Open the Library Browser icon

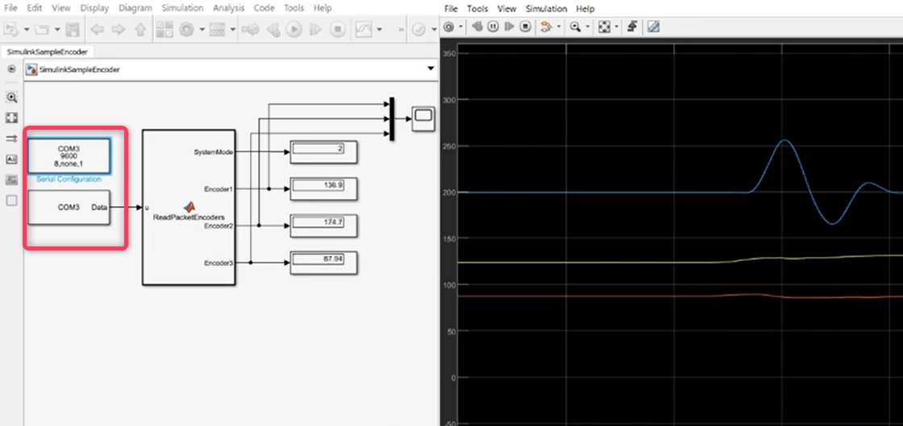coord(164,30)
